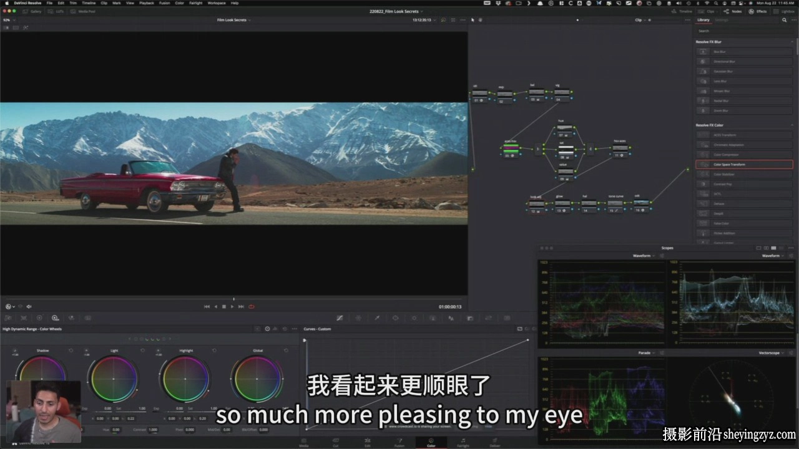Screen dimensions: 799x449
Task: Open the primary Color Wheels palette
Action: pos(39,318)
